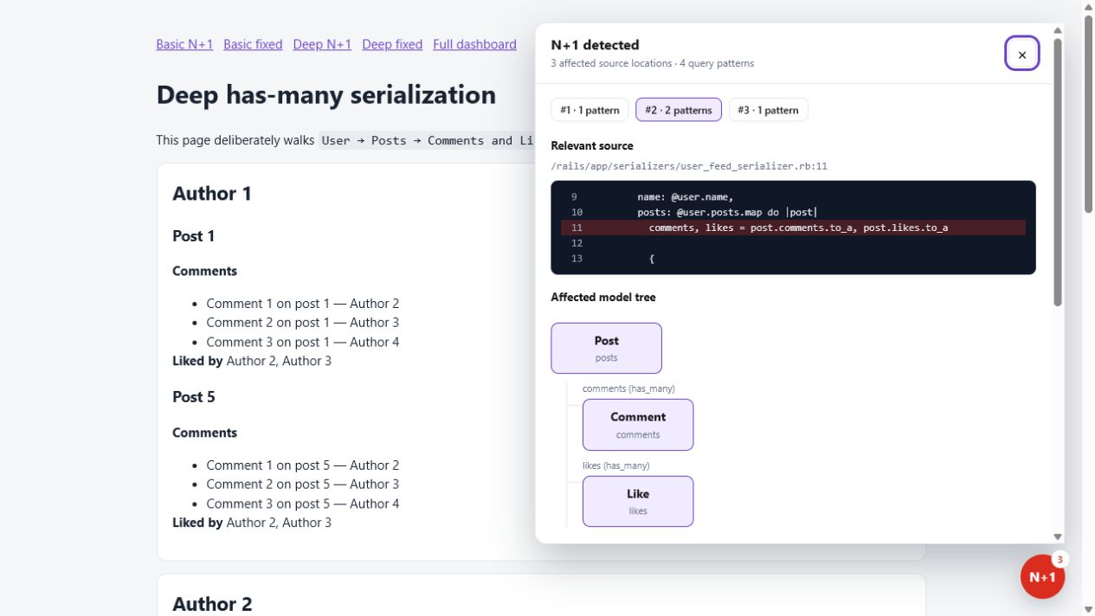Click highlighted line 11 in source code

pyautogui.click(x=793, y=228)
